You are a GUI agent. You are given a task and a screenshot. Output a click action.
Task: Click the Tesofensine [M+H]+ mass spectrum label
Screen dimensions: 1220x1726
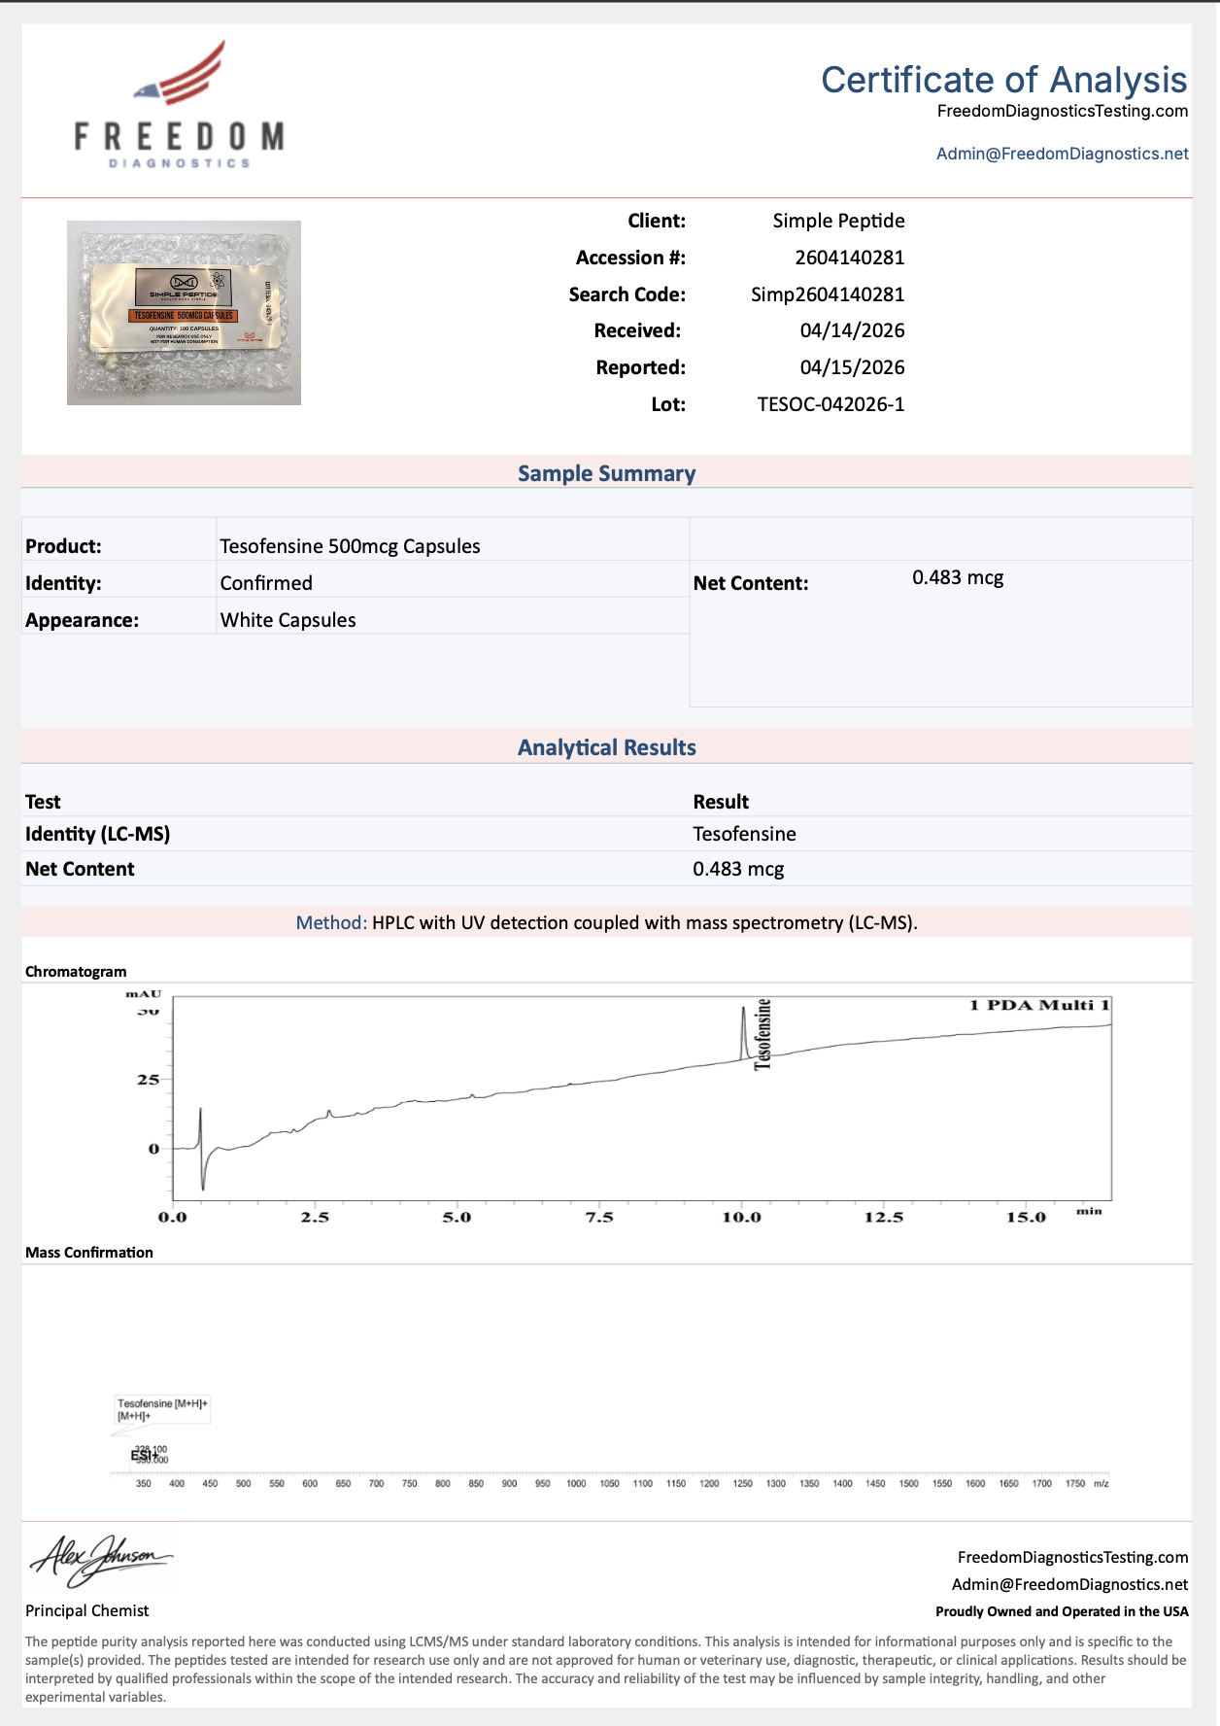coord(162,1403)
